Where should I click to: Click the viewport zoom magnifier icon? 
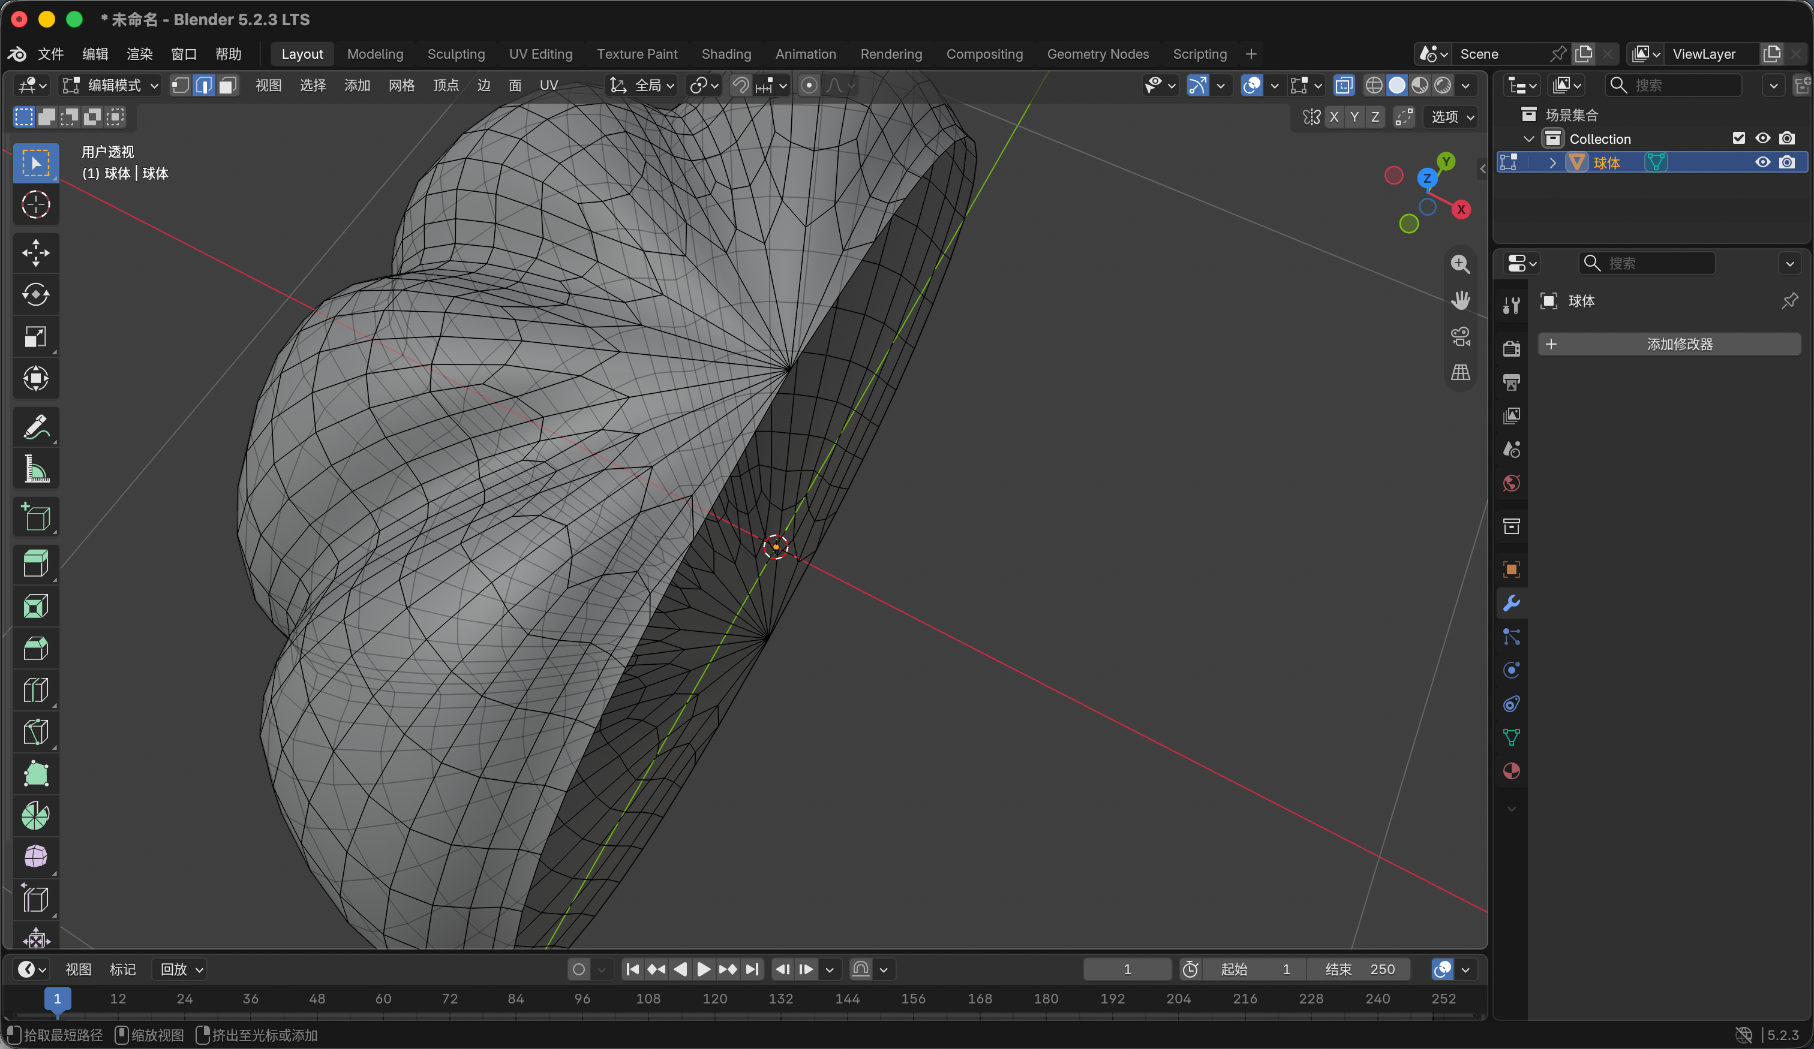[1460, 264]
